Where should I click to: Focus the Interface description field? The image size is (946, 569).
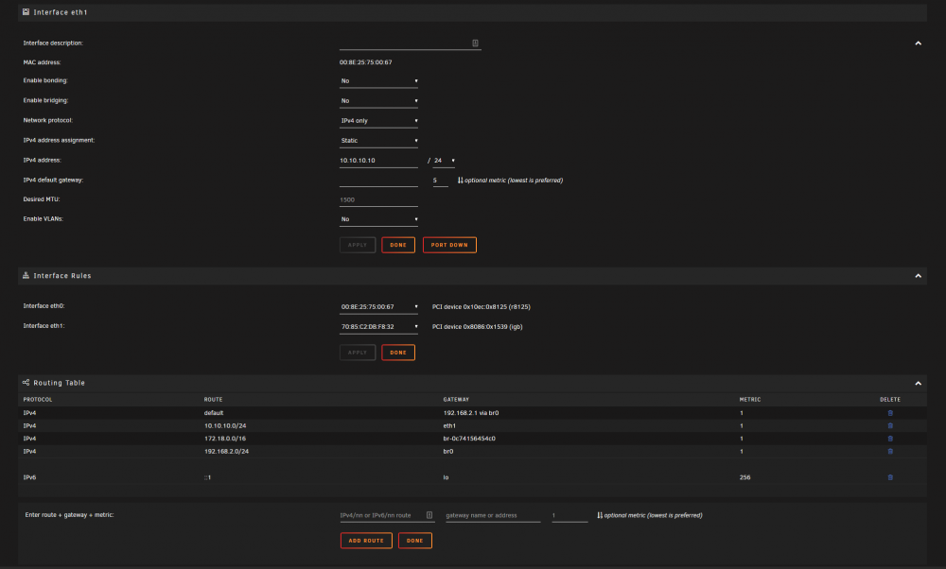411,43
